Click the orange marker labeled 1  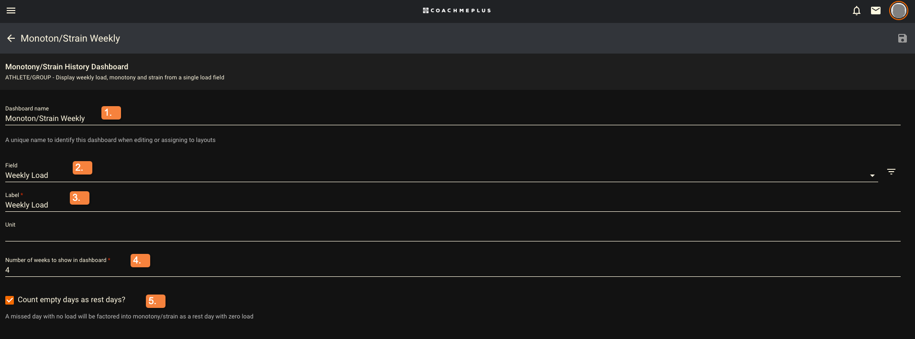[111, 113]
